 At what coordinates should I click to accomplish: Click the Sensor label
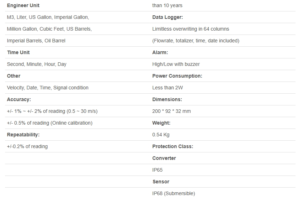161,182
